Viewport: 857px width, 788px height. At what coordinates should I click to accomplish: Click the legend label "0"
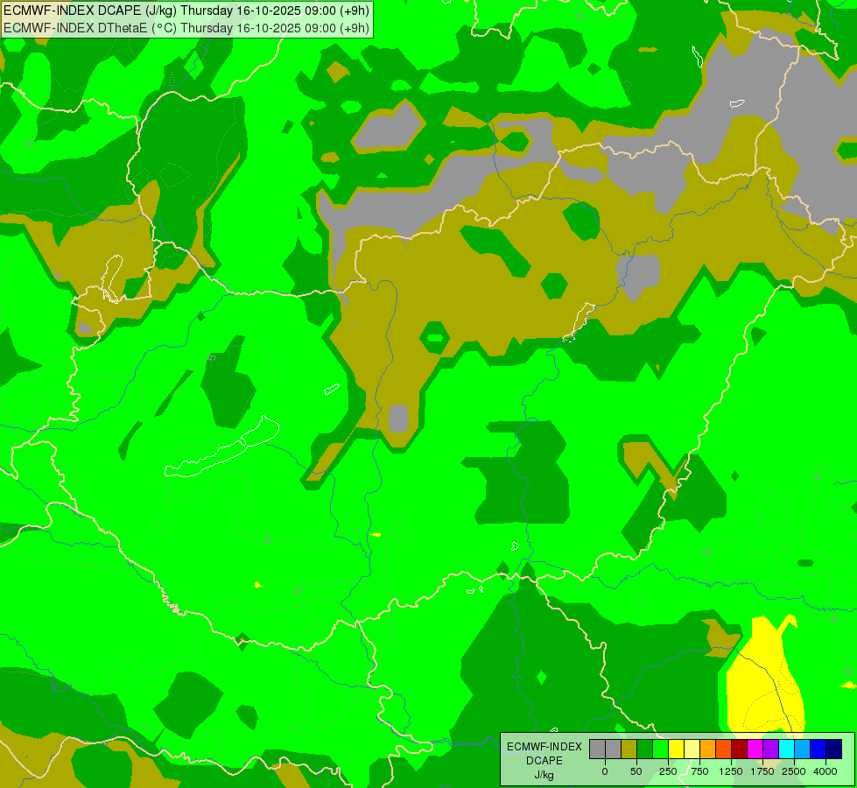(x=605, y=771)
